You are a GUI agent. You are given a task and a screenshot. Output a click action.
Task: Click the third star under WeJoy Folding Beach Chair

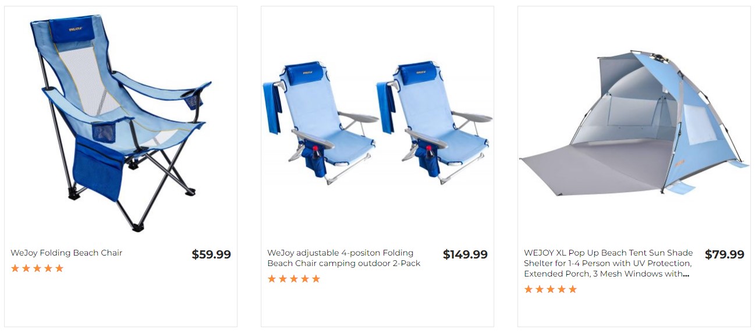coord(37,268)
